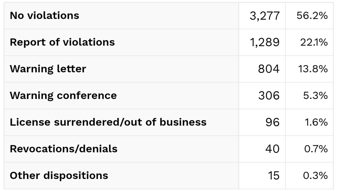The height and width of the screenshot is (191, 337).
Task: Click the "Warning letter" row label
Action: click(48, 69)
